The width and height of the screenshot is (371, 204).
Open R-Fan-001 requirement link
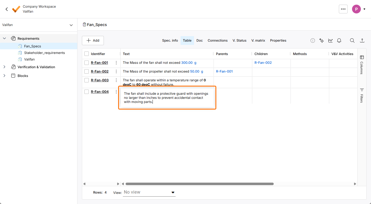click(99, 63)
